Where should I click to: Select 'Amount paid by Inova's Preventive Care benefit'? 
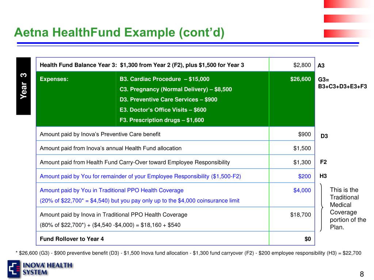click(100, 134)
